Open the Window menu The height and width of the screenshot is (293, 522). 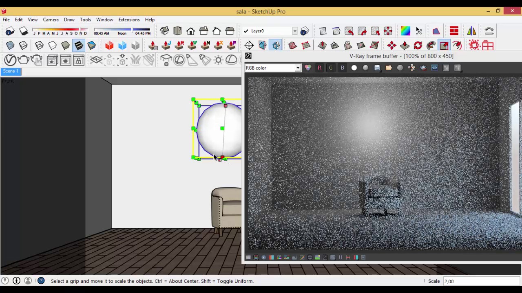click(x=104, y=20)
